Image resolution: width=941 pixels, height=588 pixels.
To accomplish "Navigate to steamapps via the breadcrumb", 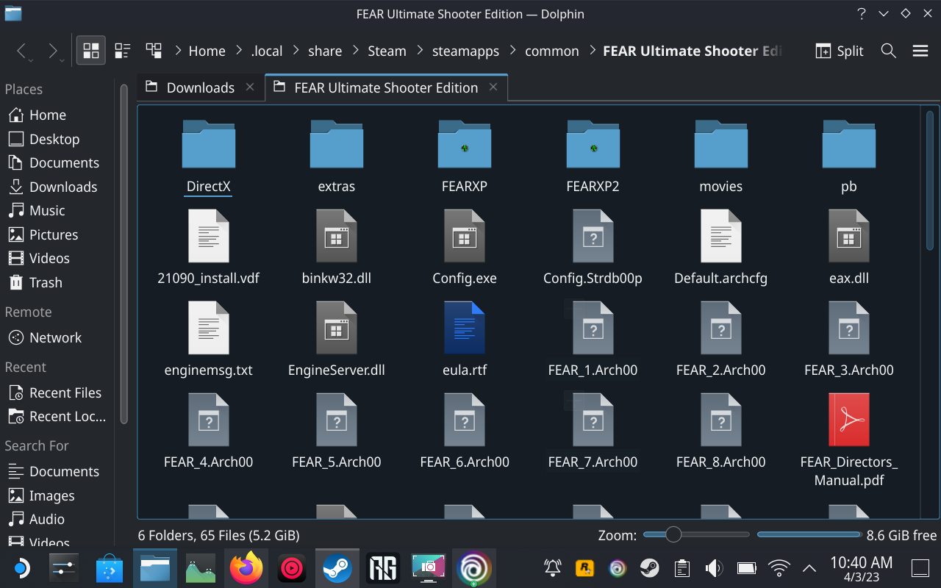I will (465, 51).
